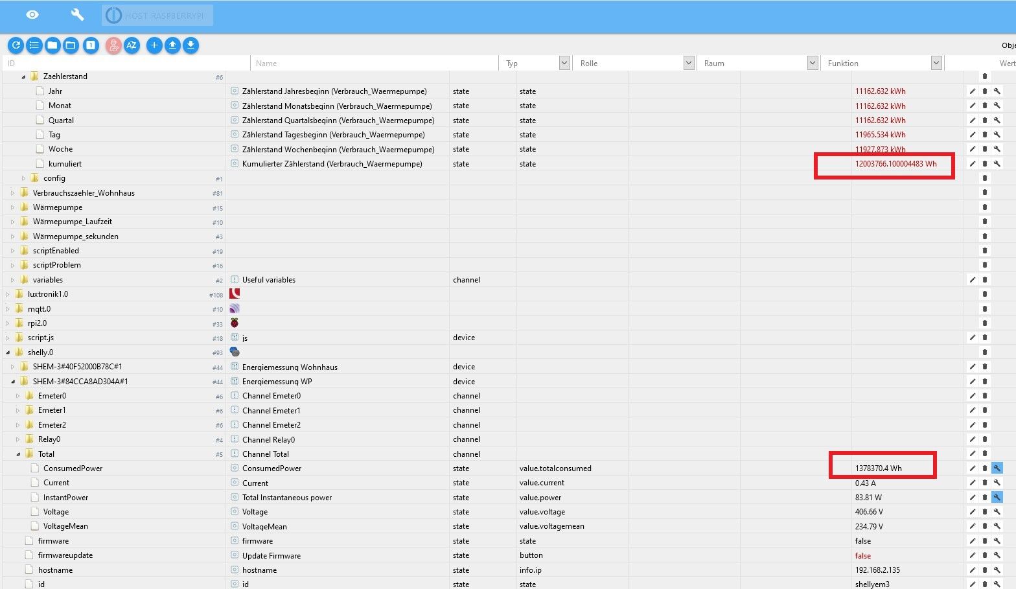Image resolution: width=1016 pixels, height=589 pixels.
Task: Edit the Tag Zählerstand object with the pencil icon
Action: (x=972, y=135)
